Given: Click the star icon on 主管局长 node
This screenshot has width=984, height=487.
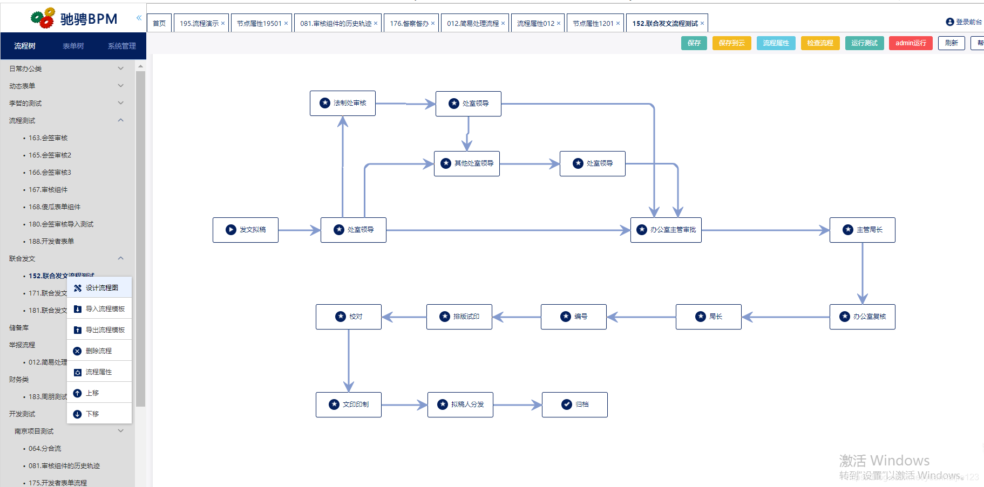Looking at the screenshot, I should tap(848, 230).
